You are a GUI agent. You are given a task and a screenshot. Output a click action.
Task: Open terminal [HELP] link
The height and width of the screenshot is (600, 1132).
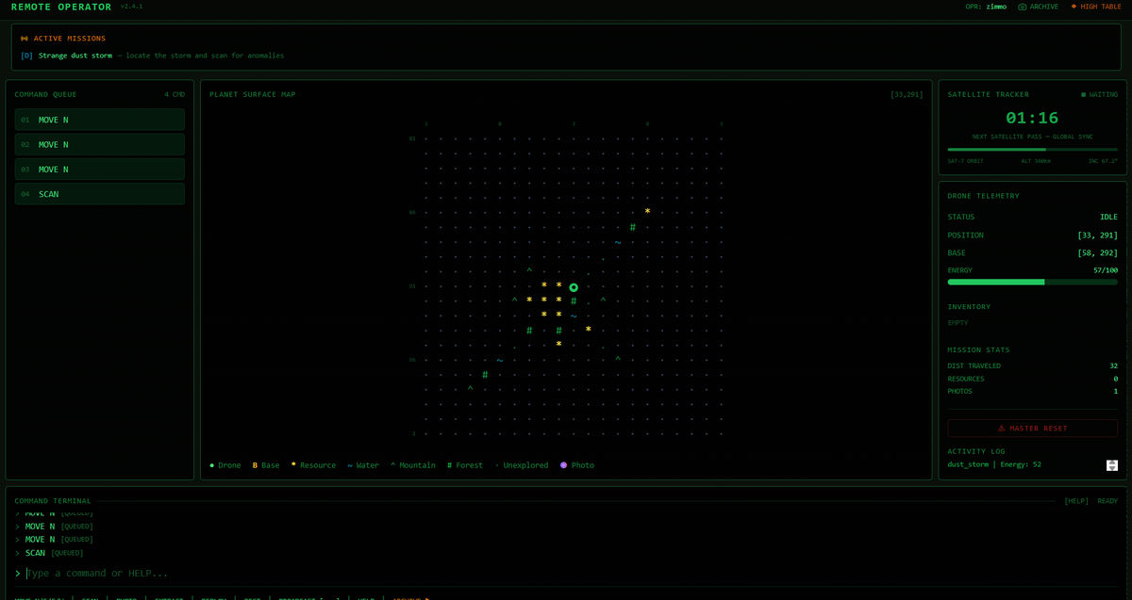point(1076,501)
